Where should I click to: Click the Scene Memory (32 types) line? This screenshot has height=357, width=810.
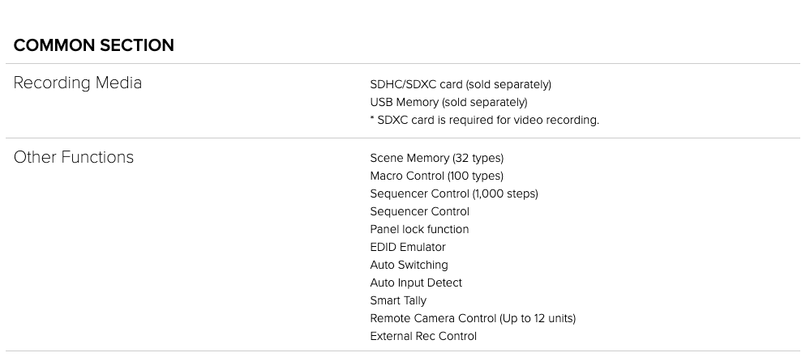click(x=437, y=158)
